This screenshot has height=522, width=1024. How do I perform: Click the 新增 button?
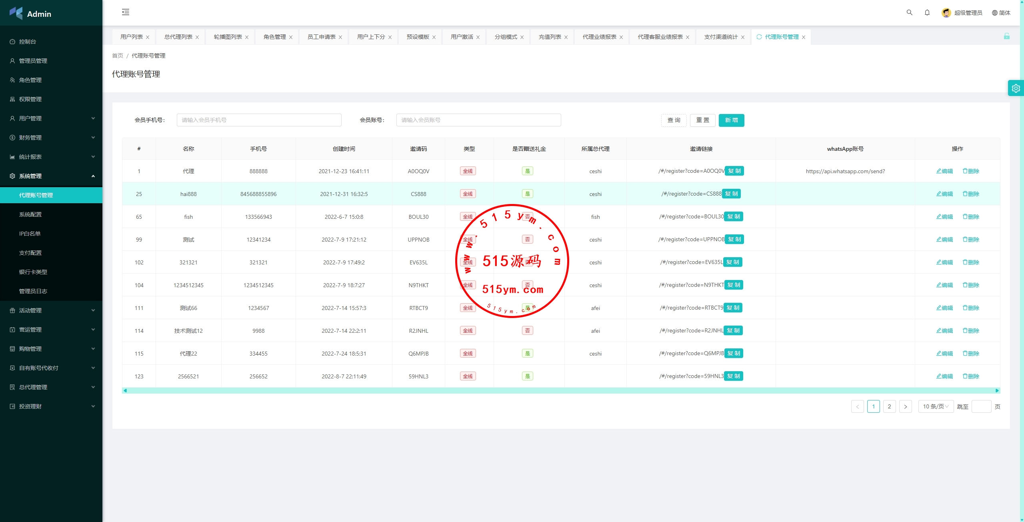coord(731,120)
